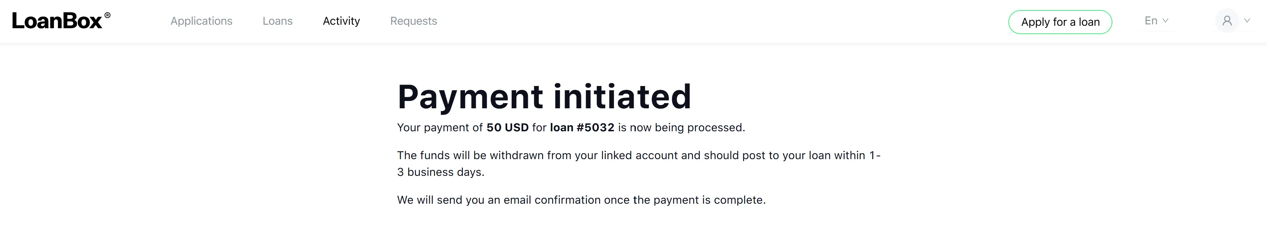
Task: Open the Requests tab
Action: (414, 21)
